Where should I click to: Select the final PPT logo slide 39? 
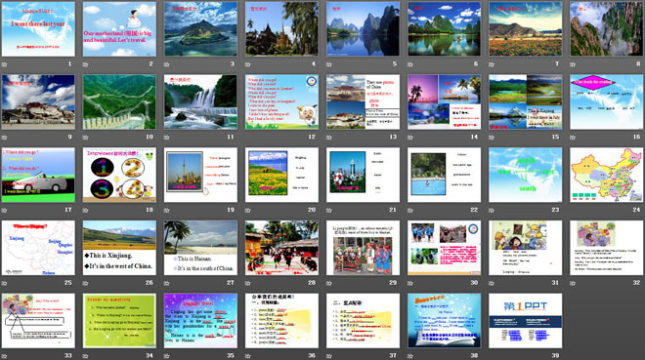coord(526,321)
